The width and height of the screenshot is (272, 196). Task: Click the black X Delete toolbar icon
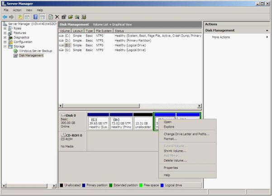[57, 17]
